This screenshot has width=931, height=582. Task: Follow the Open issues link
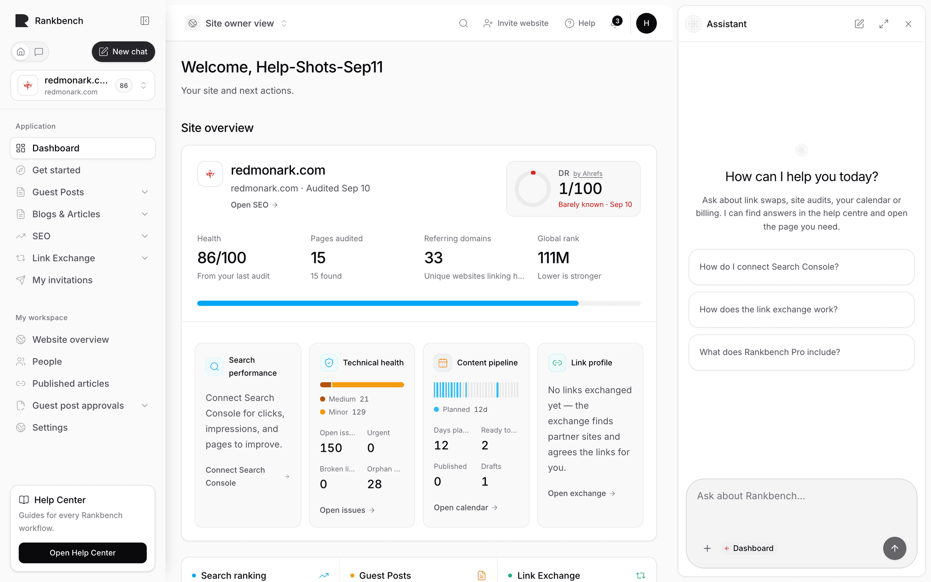click(x=347, y=510)
